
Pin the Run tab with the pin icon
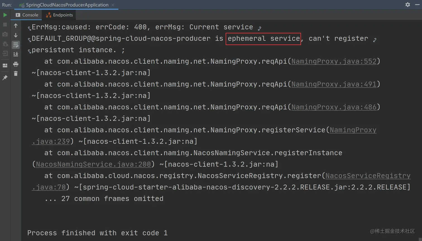[x=5, y=78]
